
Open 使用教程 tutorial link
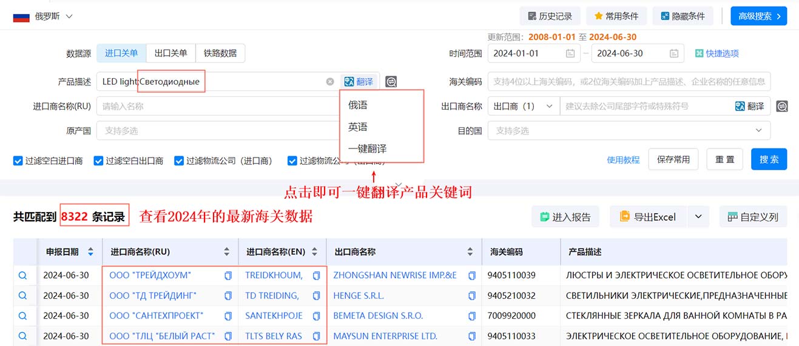coord(623,160)
